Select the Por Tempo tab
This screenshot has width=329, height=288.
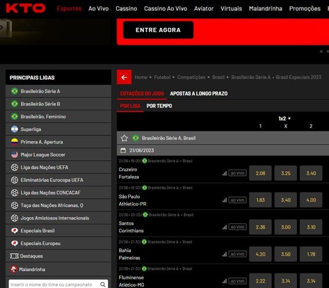[x=159, y=106]
